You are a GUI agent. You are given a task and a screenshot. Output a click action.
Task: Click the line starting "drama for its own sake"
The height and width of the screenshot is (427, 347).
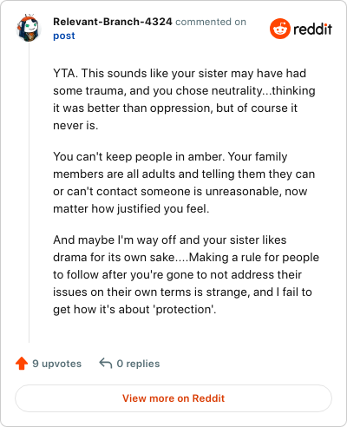tap(186, 258)
